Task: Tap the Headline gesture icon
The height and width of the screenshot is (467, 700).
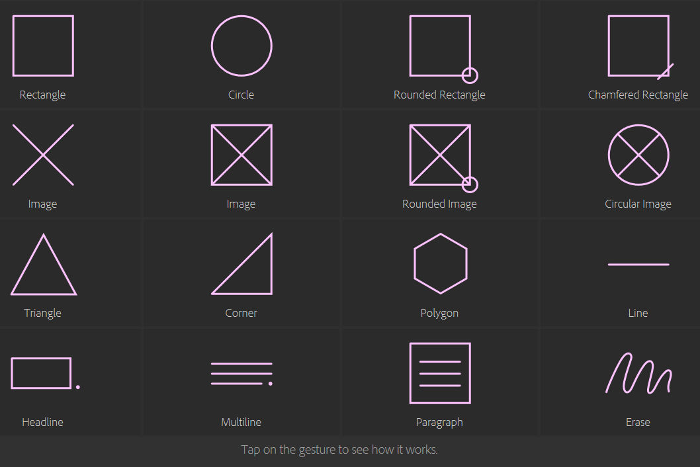Action: (45, 373)
